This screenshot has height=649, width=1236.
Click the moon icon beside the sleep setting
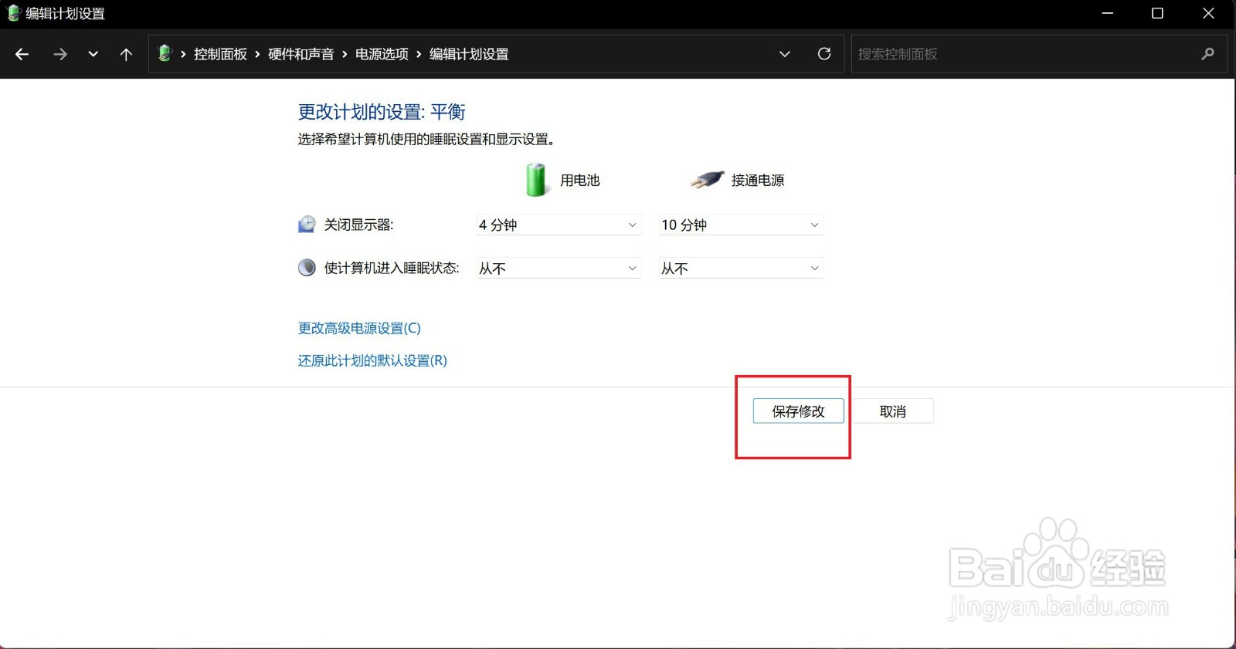coord(307,268)
